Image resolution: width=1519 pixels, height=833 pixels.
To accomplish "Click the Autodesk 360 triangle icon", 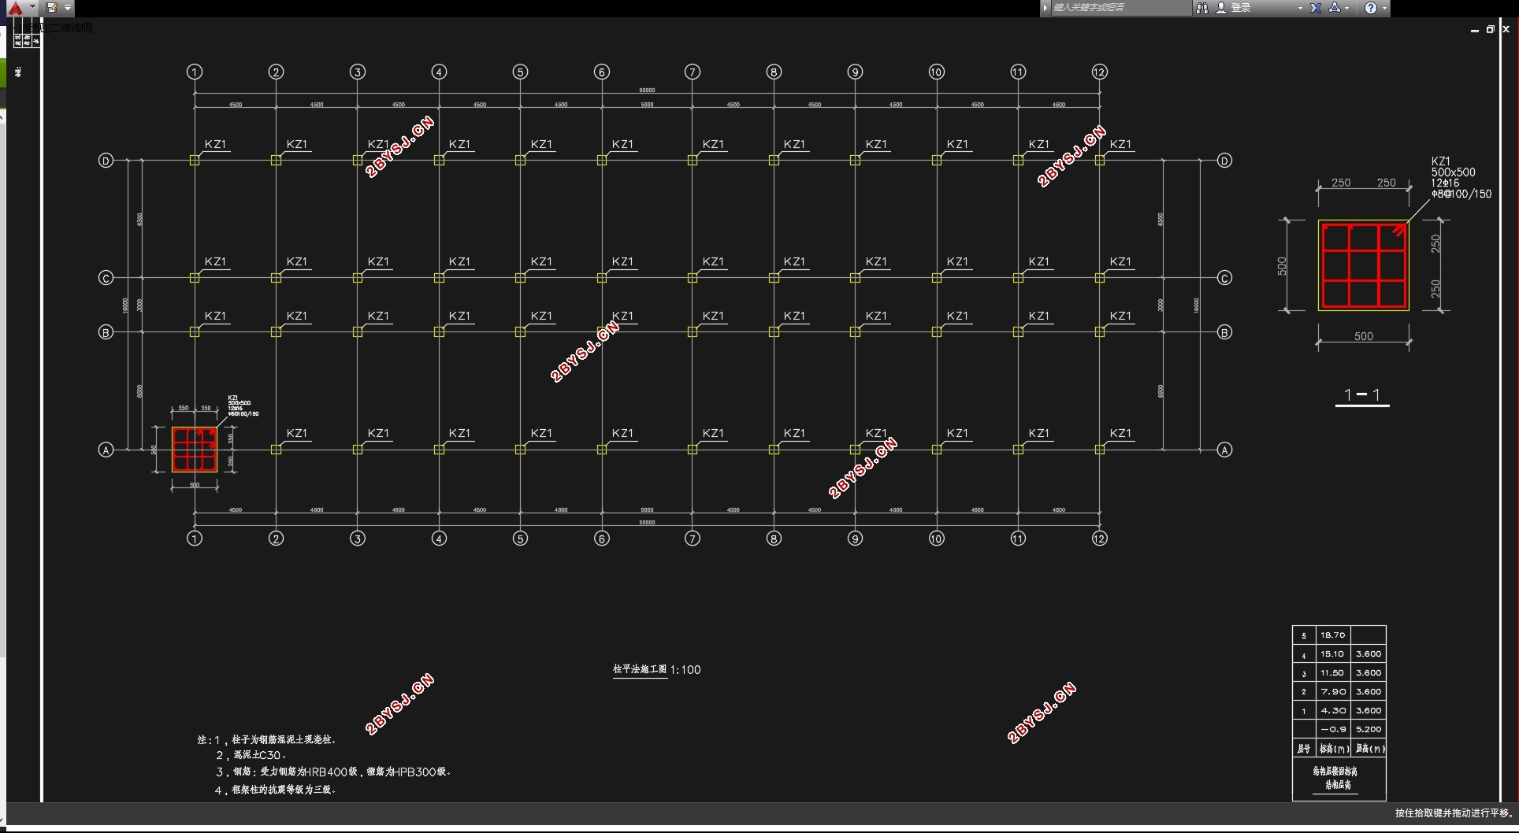I will [1335, 7].
